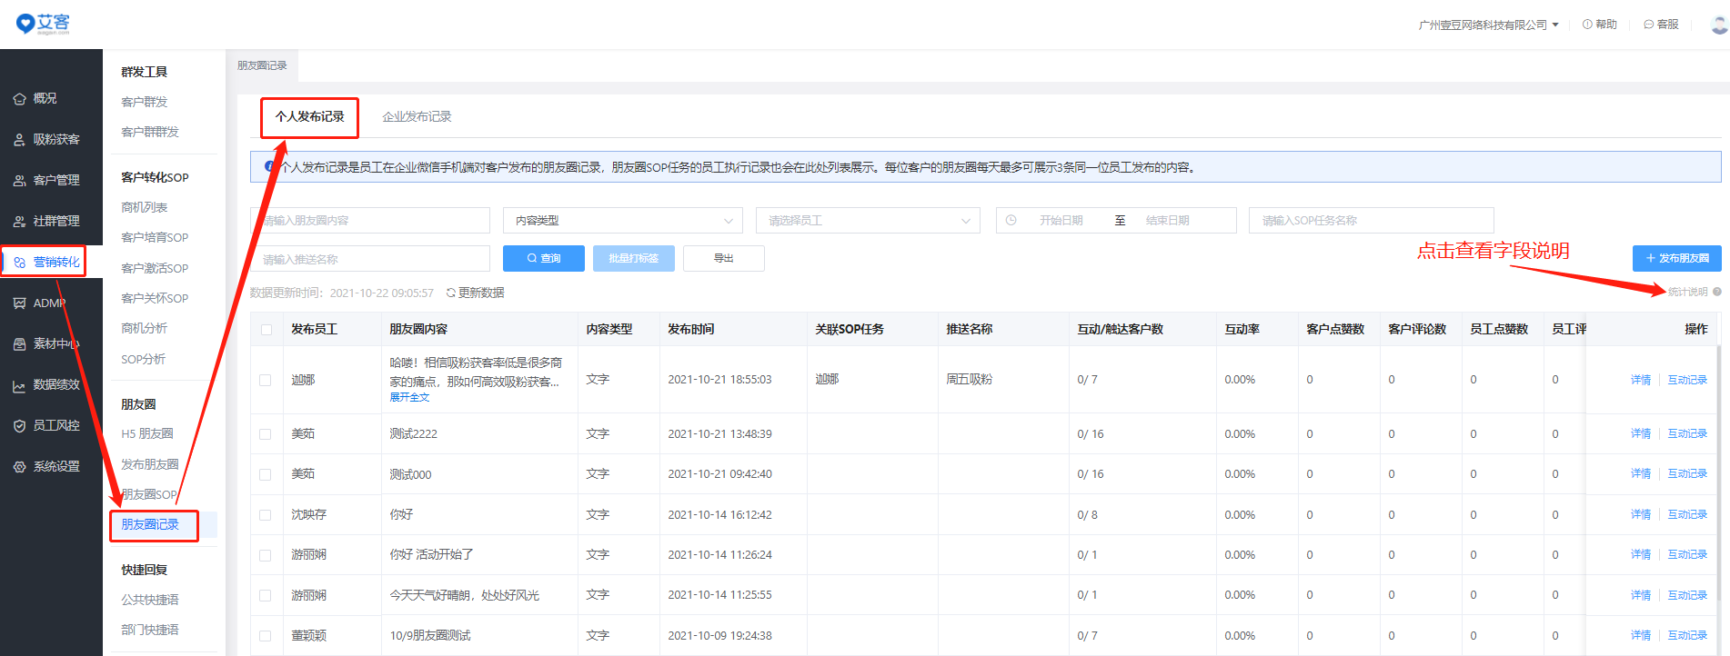This screenshot has width=1730, height=656.
Task: Expand the 内容类型 dropdown
Action: pos(623,221)
